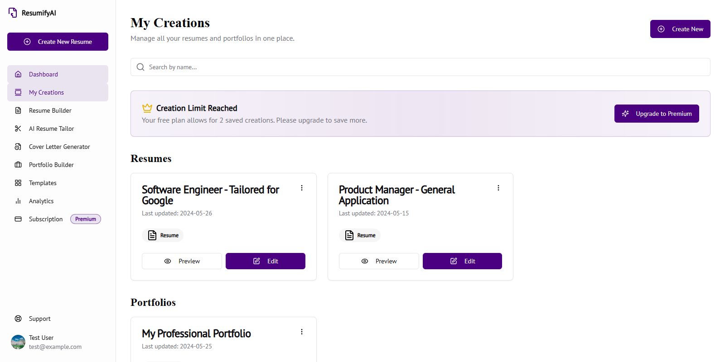Click Upgrade to Premium button

point(657,114)
